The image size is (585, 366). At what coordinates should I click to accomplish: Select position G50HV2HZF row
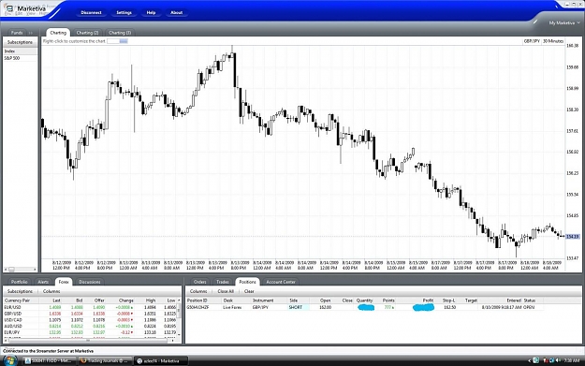pos(365,307)
